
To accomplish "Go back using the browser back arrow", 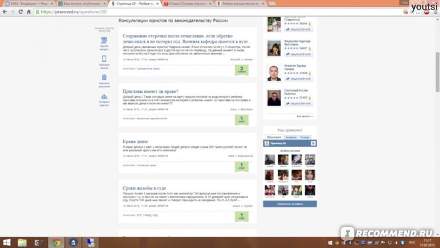I will tap(5, 12).
